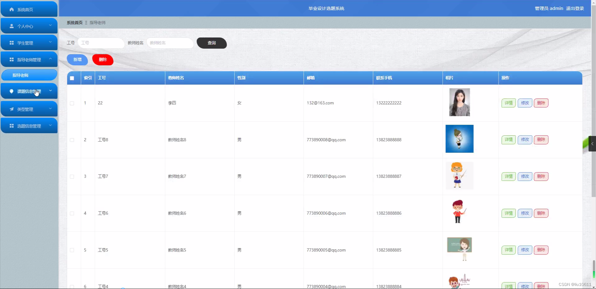View 详情 for 教师姓名5
The height and width of the screenshot is (289, 596).
pyautogui.click(x=508, y=250)
